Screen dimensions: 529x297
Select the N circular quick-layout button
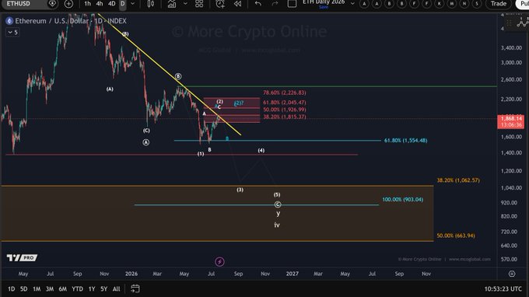tap(464, 4)
